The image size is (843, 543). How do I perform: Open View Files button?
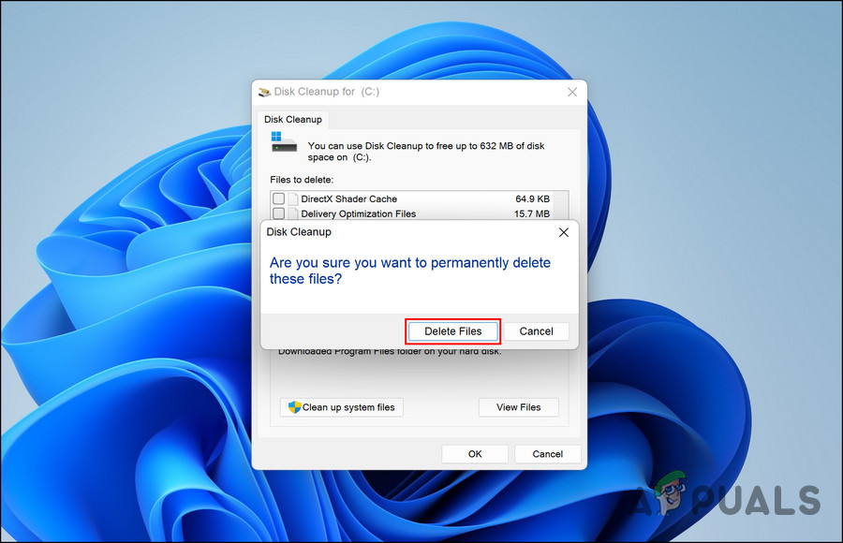click(518, 407)
